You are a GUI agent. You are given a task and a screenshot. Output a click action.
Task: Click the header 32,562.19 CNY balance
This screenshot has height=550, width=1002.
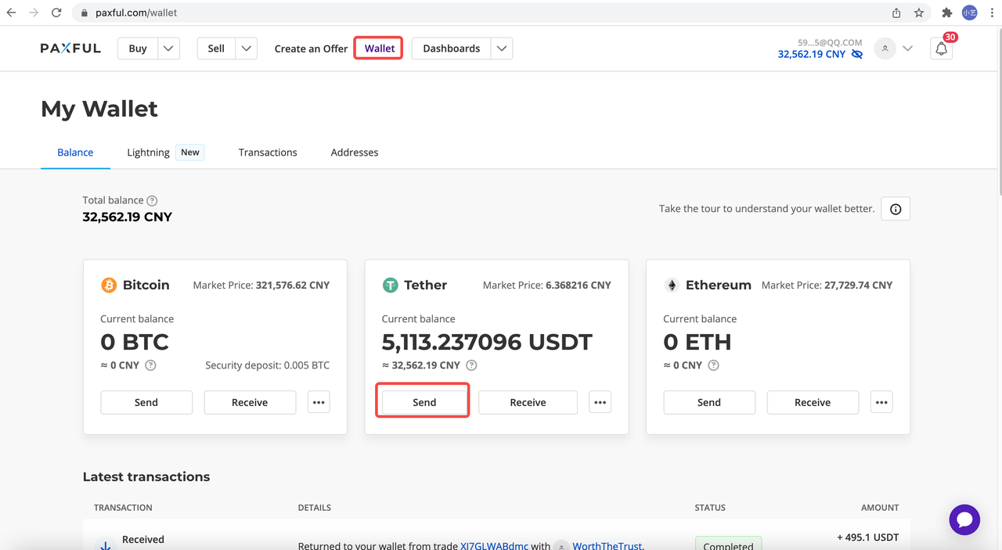812,55
